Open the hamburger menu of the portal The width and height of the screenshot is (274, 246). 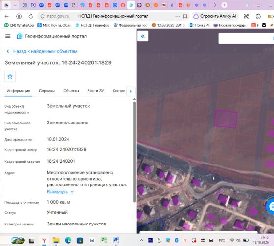click(8, 36)
